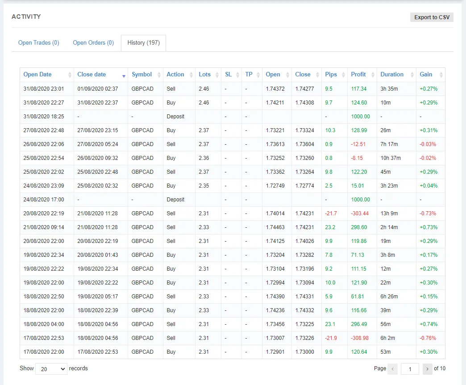Click sort arrows beside Open header
The height and width of the screenshot is (385, 466).
287,75
